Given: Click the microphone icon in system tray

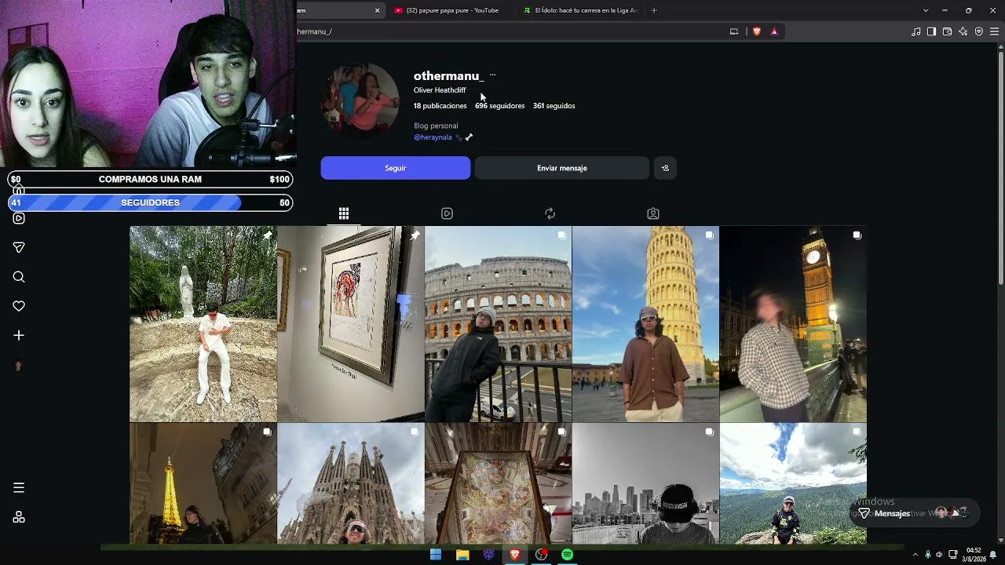Looking at the screenshot, I should pos(927,555).
